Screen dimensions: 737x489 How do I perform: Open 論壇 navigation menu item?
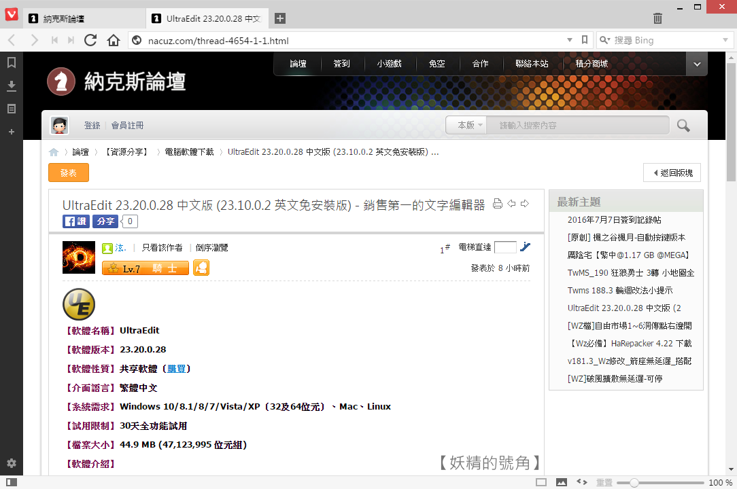click(298, 63)
